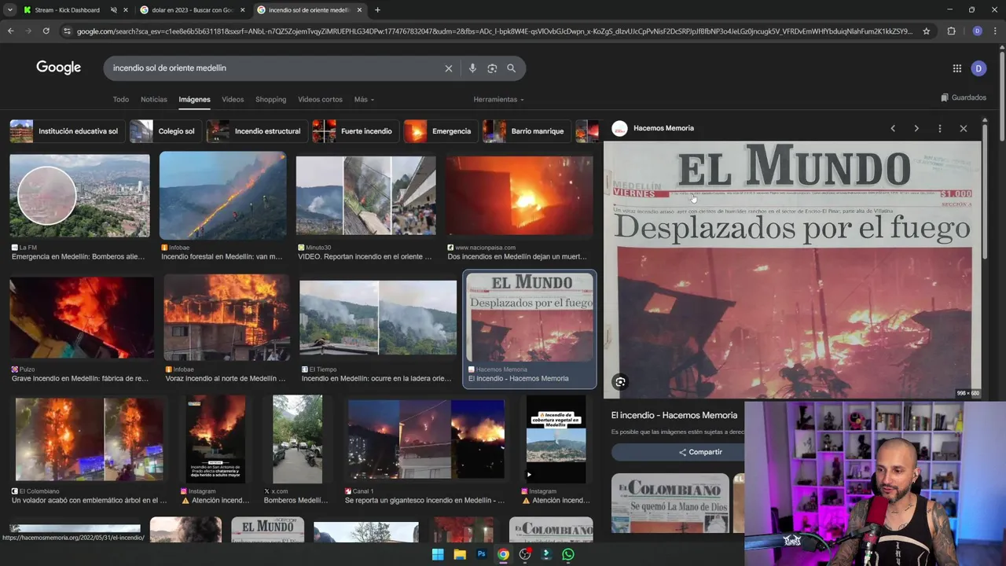Screen dimensions: 1006x566
Task: Open File Explorer from taskbar
Action: point(460,554)
